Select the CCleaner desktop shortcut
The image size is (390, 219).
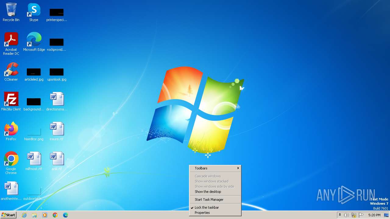(11, 72)
